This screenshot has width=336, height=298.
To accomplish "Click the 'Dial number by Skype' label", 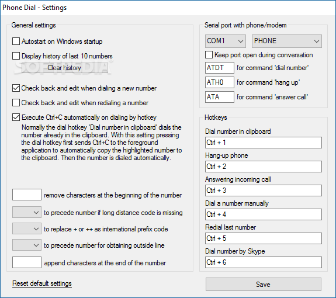I will point(235,251).
